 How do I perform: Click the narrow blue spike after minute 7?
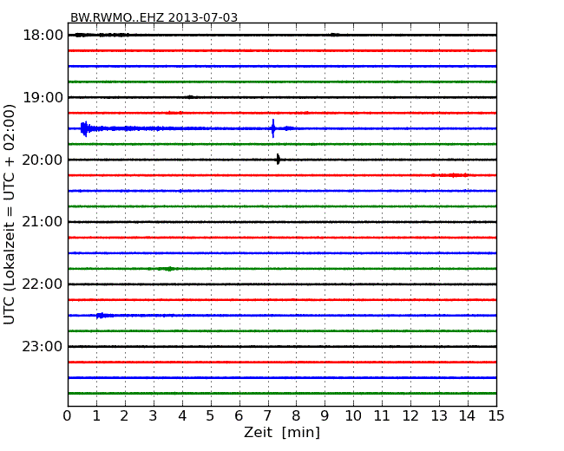coord(273,128)
